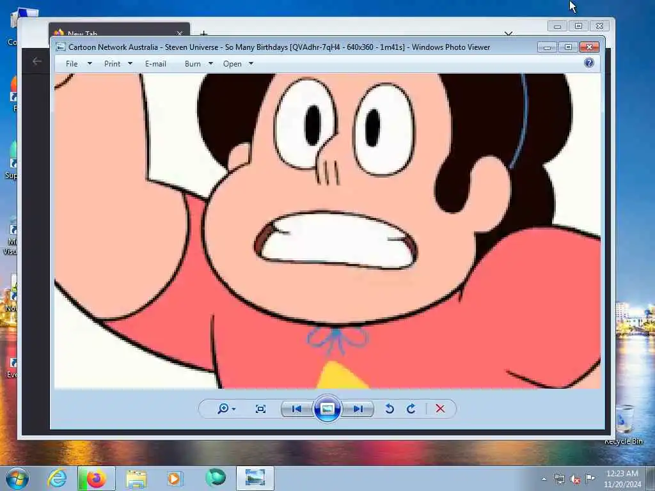Open the Action Center flag icon
This screenshot has width=655, height=491.
tap(590, 478)
